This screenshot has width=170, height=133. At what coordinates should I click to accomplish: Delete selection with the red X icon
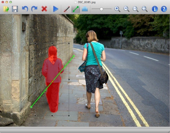44,9
